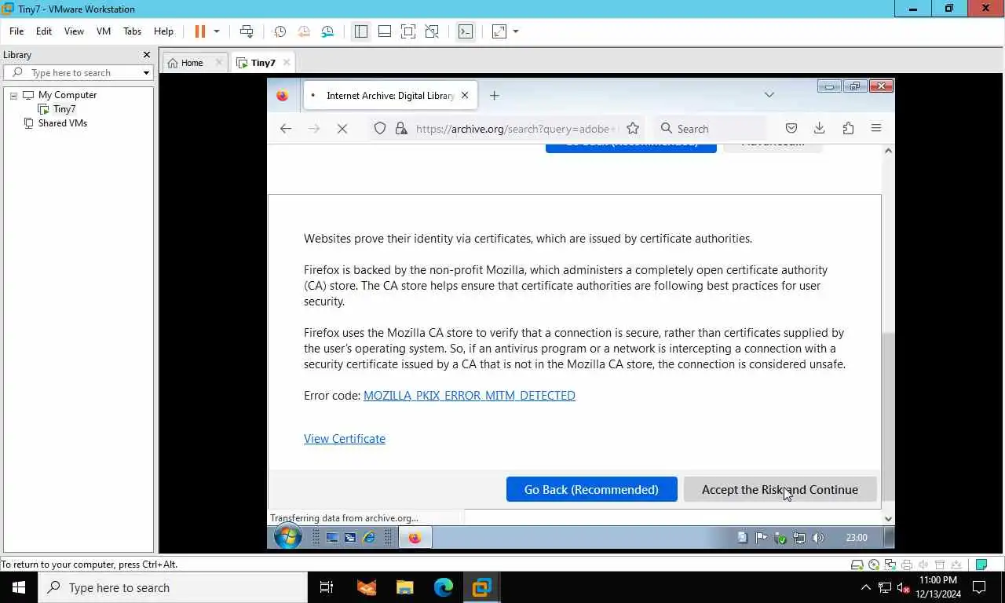Open the VM menu
This screenshot has width=1005, height=603.
coord(104,31)
